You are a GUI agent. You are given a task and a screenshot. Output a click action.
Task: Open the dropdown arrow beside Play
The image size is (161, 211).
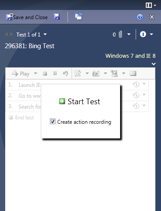(36, 73)
